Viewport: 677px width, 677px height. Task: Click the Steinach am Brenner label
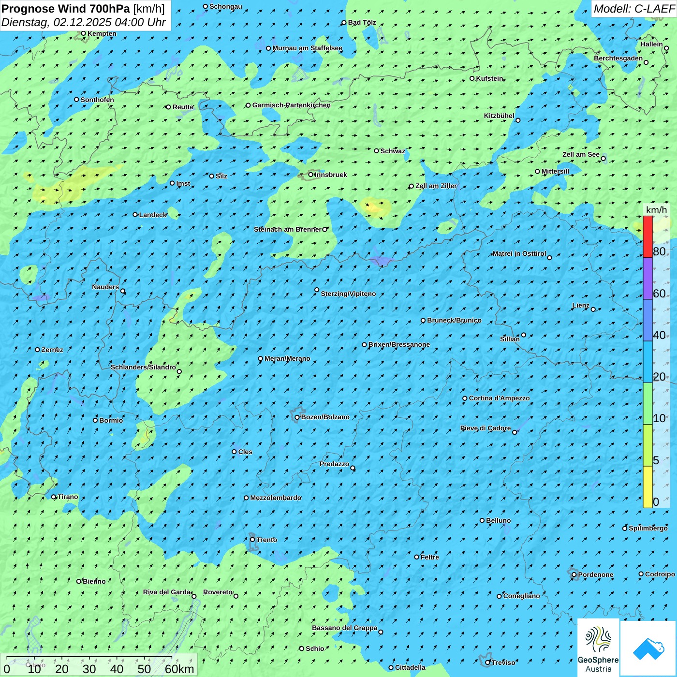click(x=288, y=229)
